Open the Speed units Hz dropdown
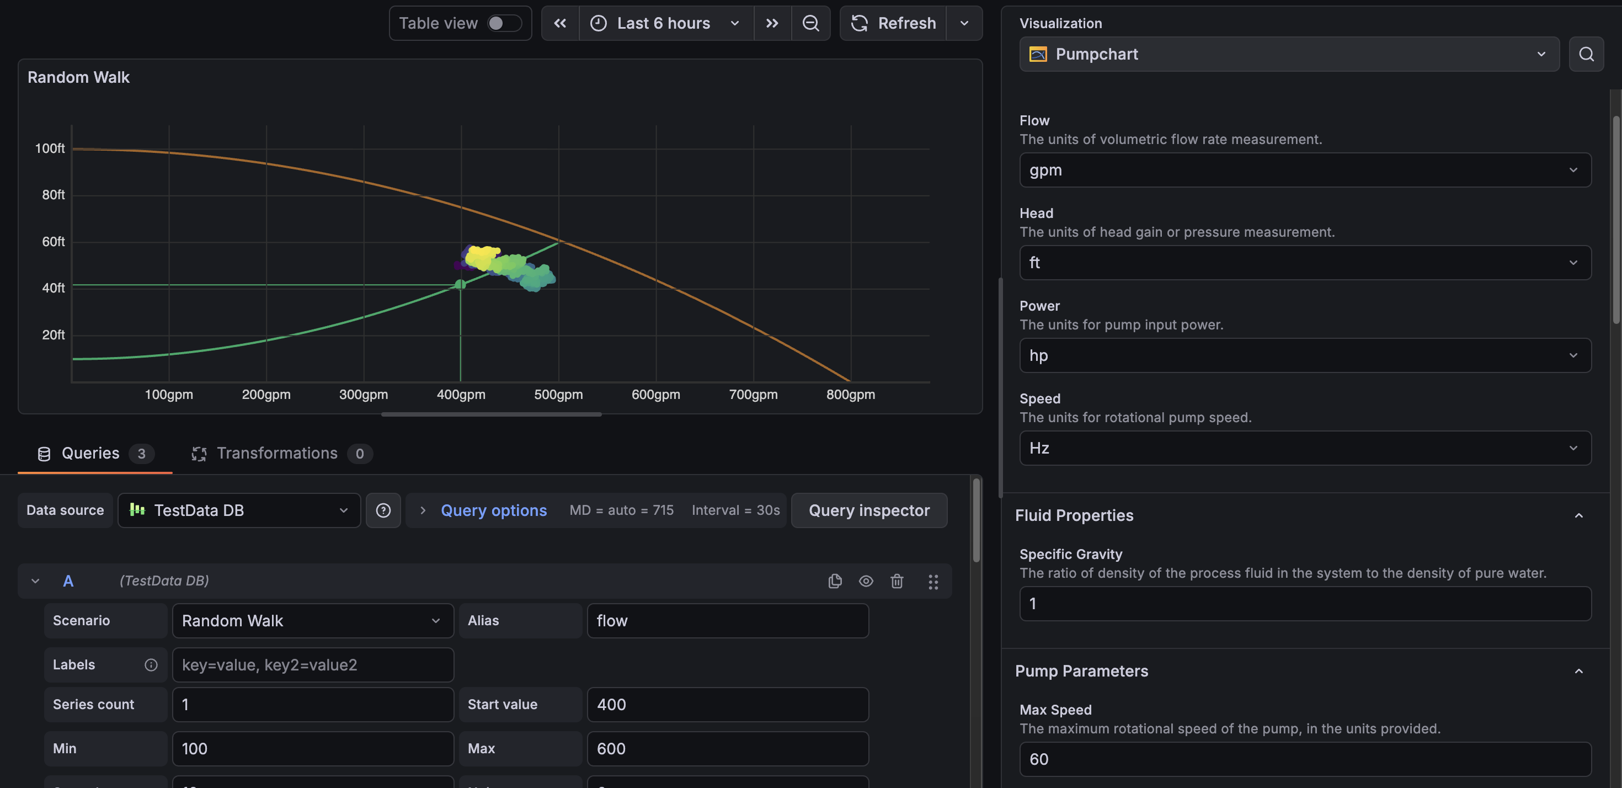This screenshot has width=1622, height=788. 1305,448
